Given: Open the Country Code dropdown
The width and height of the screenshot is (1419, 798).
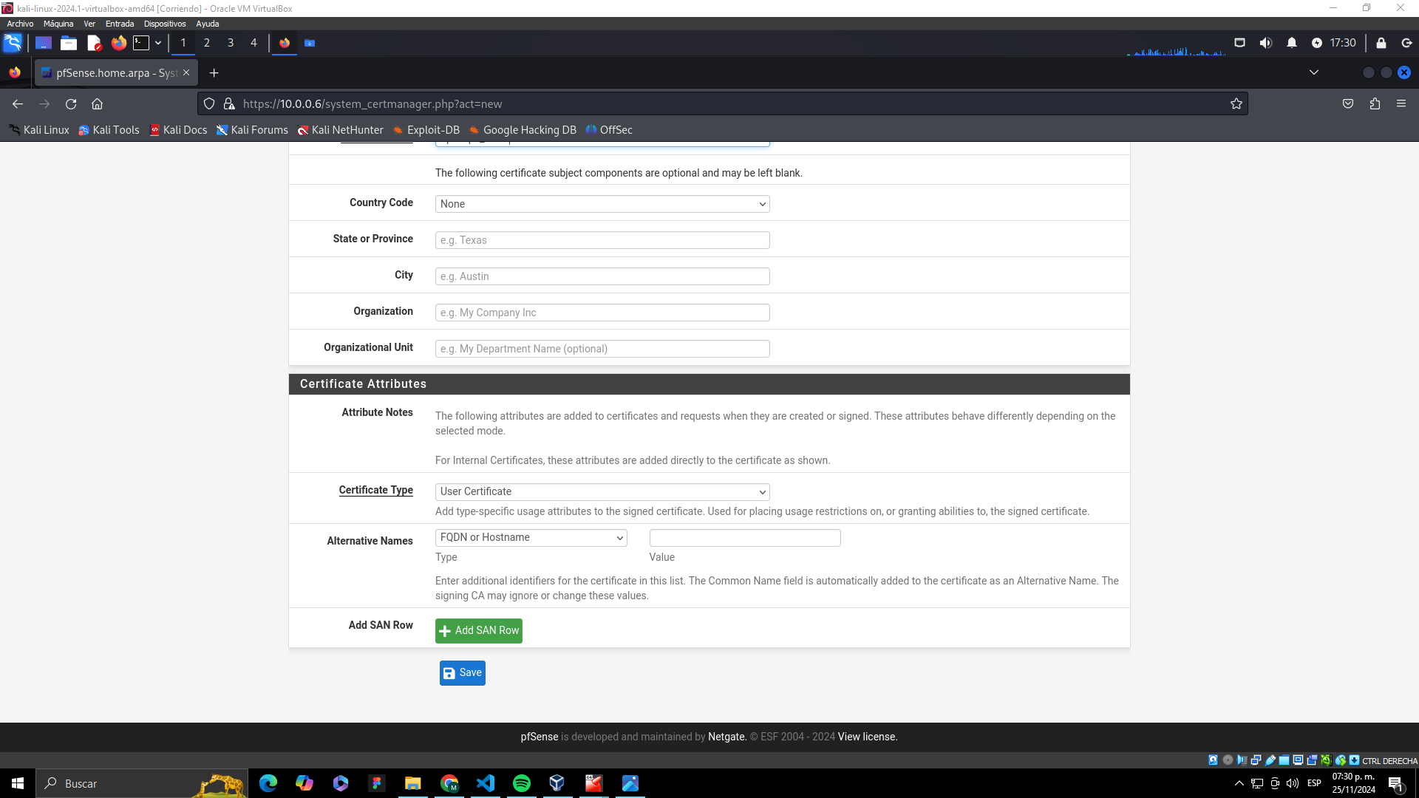Looking at the screenshot, I should (x=602, y=204).
